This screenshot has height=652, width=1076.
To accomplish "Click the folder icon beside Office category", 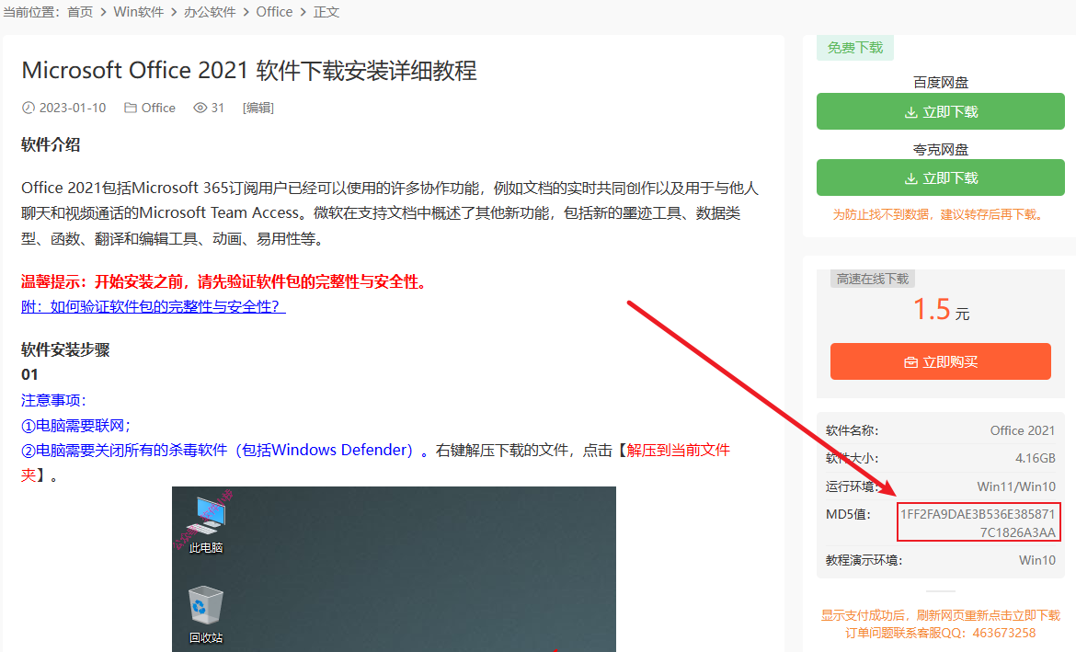I will 131,108.
